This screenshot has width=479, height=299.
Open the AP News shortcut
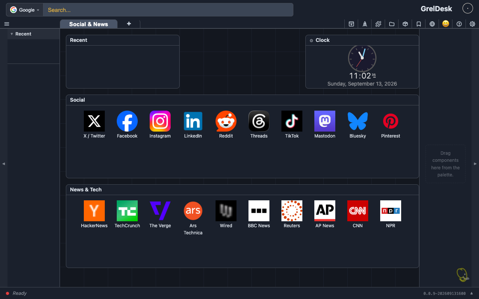(x=325, y=215)
